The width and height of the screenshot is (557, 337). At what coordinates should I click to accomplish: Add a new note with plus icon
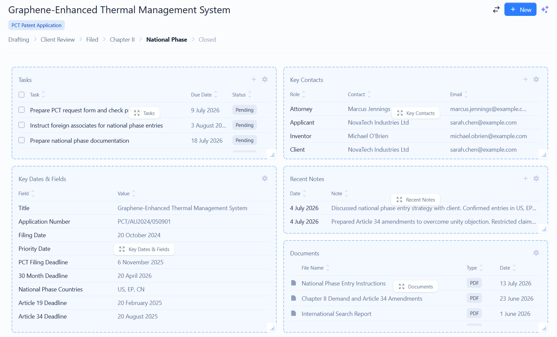point(526,178)
